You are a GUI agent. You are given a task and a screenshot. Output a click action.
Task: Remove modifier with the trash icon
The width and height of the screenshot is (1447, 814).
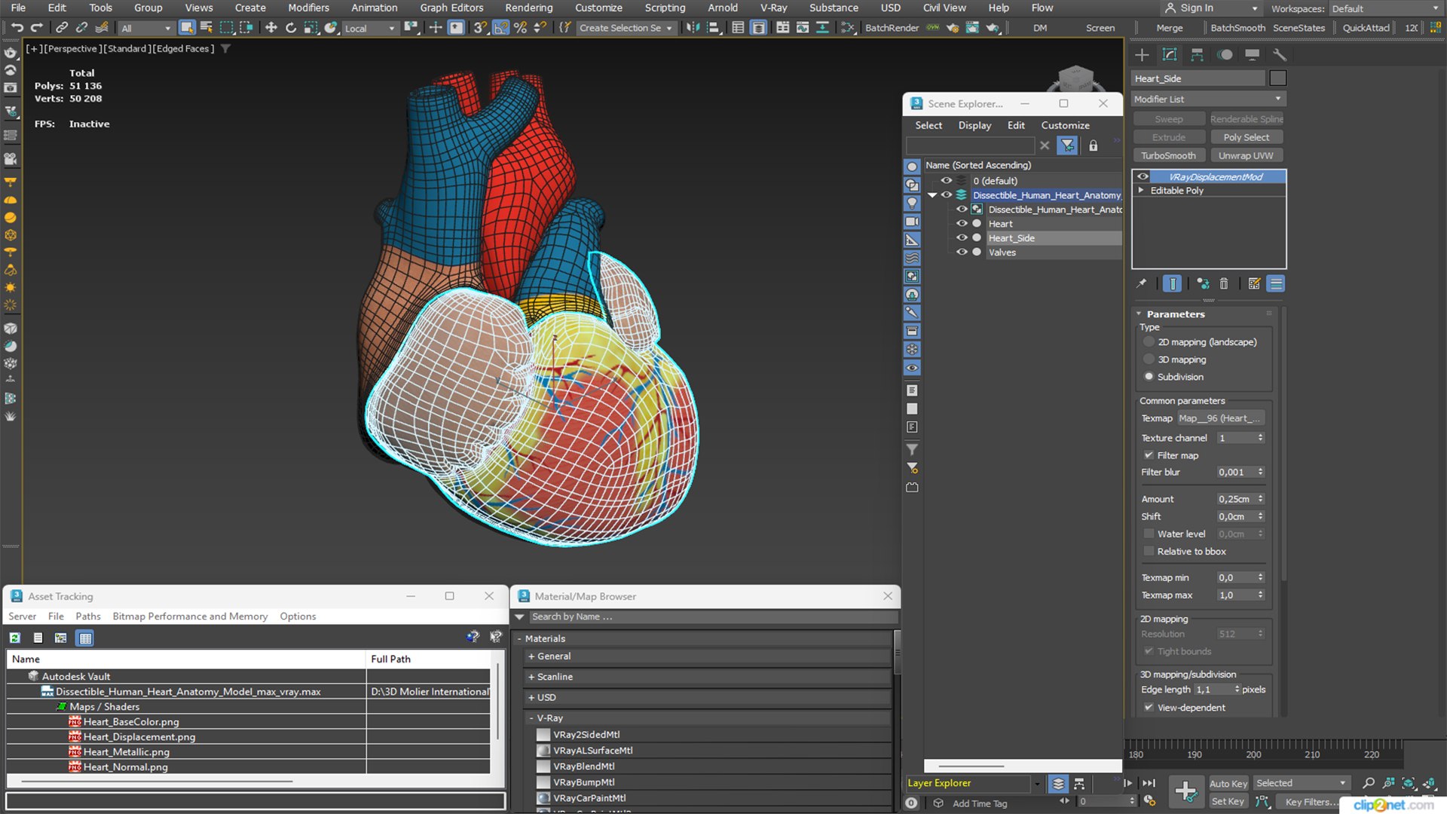click(x=1224, y=283)
